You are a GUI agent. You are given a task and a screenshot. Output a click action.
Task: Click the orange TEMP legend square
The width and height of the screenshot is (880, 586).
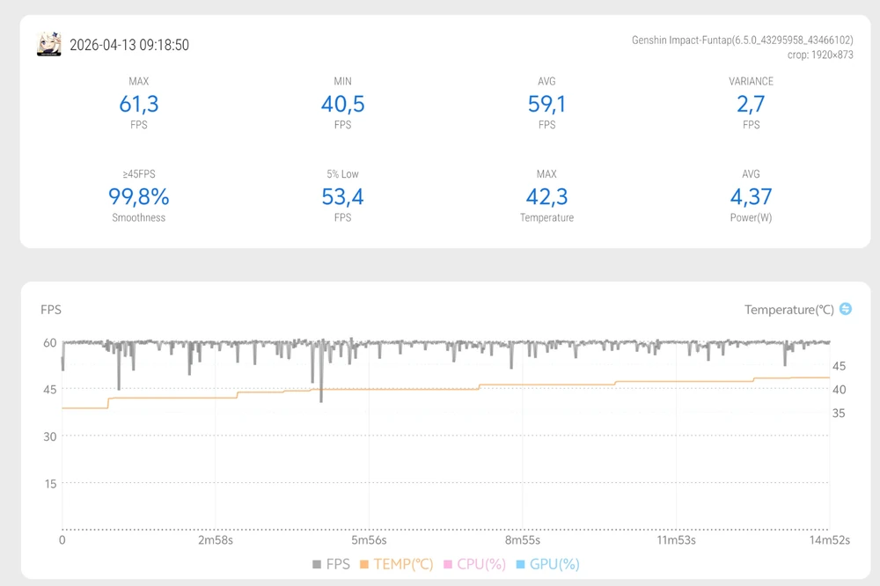pyautogui.click(x=366, y=565)
